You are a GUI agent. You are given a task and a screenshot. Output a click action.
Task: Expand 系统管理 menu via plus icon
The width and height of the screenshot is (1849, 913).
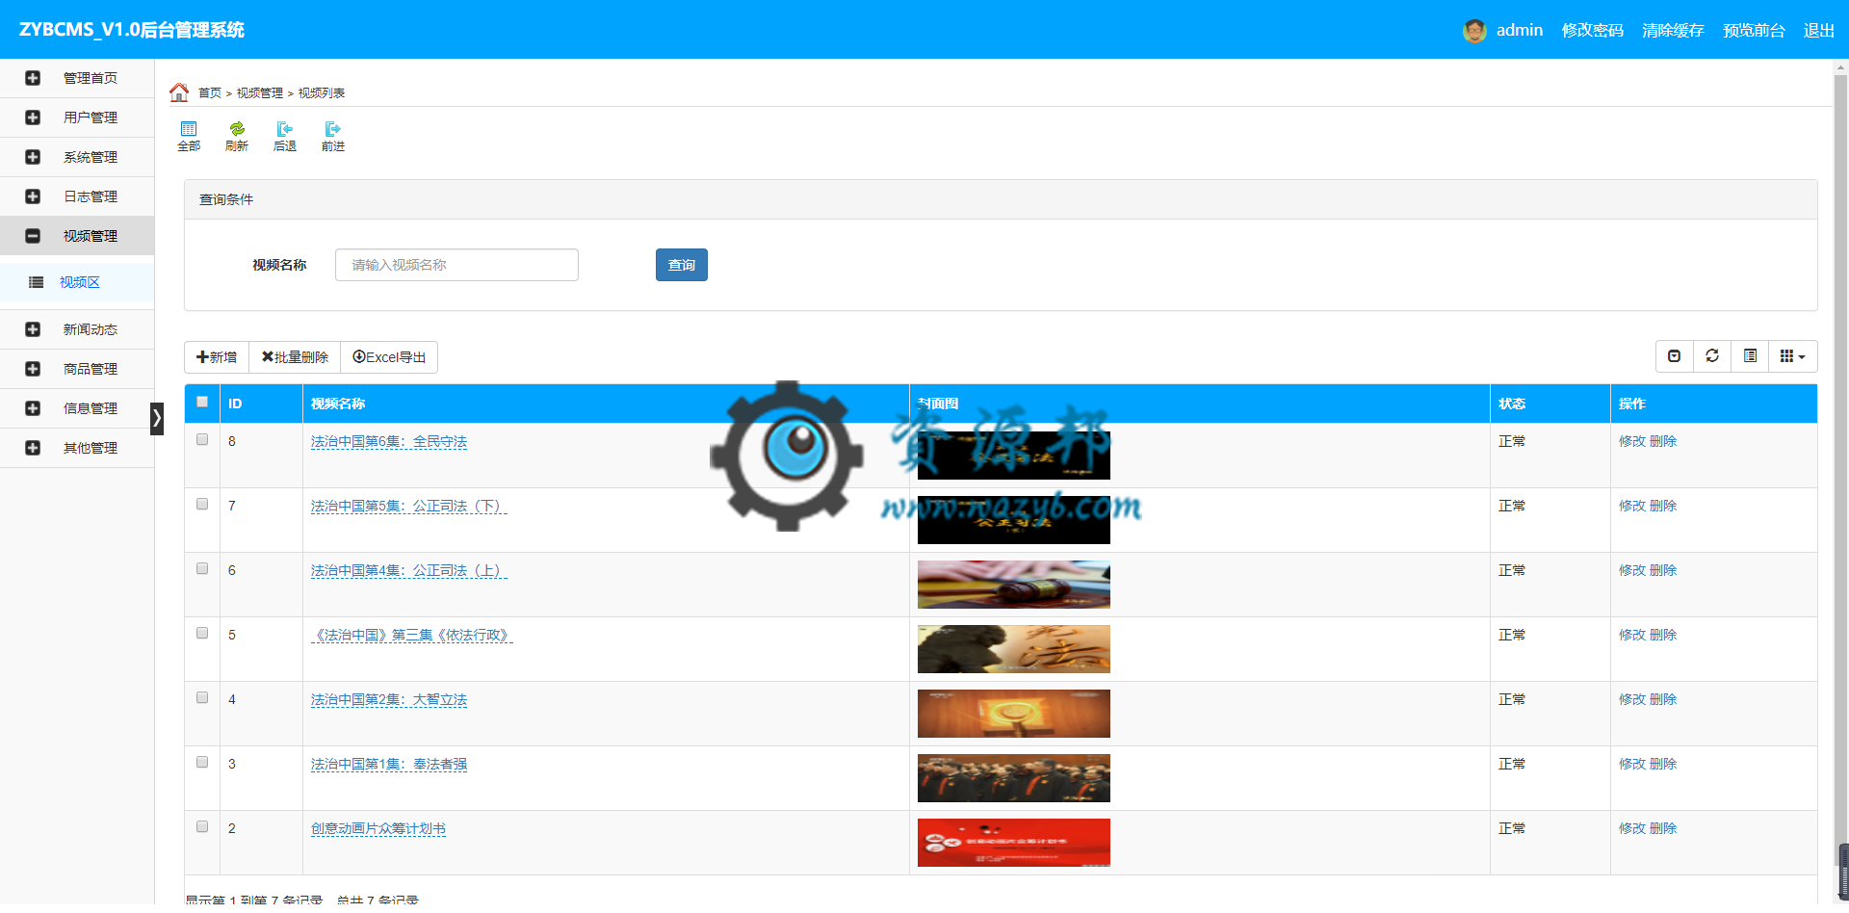pos(33,157)
